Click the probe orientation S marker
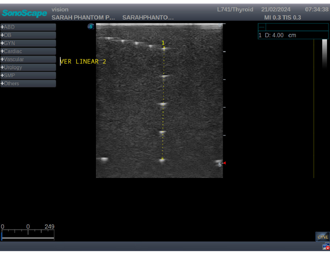The image size is (330, 255). click(x=91, y=26)
